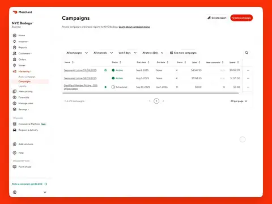Click the Reports clipboard icon
The width and height of the screenshot is (272, 204).
[15, 48]
